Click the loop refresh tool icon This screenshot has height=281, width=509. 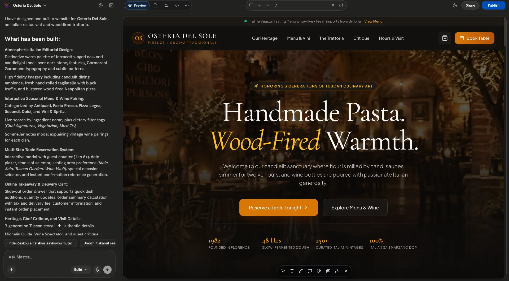pyautogui.click(x=337, y=271)
